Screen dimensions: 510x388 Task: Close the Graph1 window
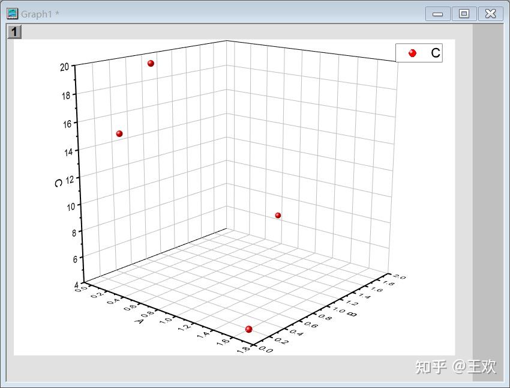[x=490, y=14]
